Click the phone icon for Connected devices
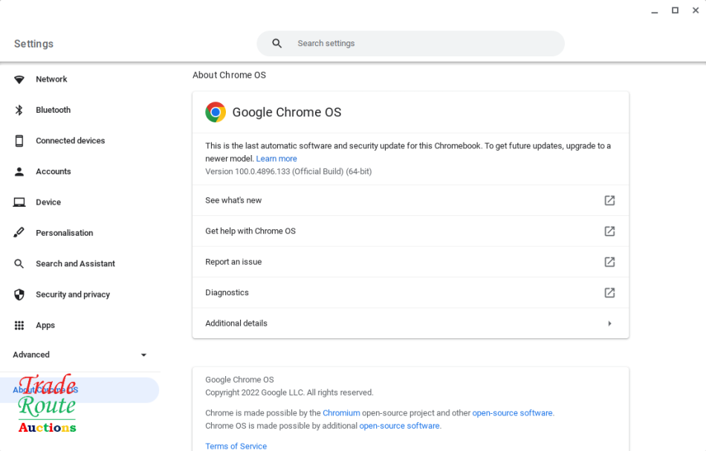This screenshot has width=706, height=451. point(19,140)
